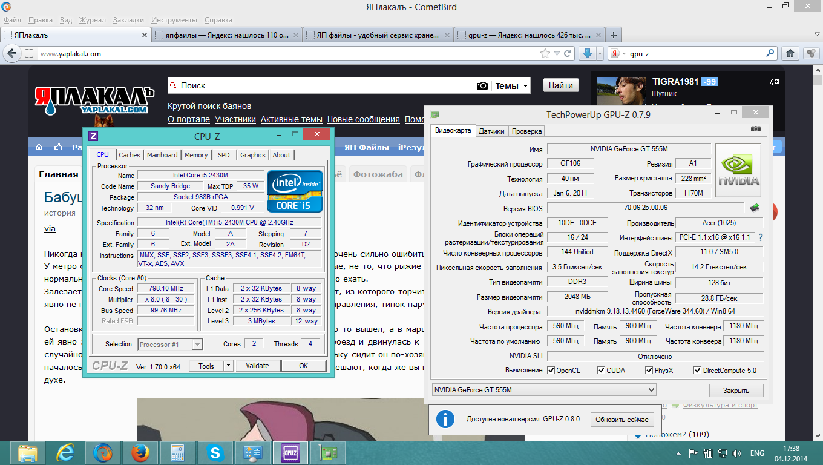Image resolution: width=823 pixels, height=465 pixels.
Task: Expand the Темы search dropdown
Action: (x=512, y=86)
